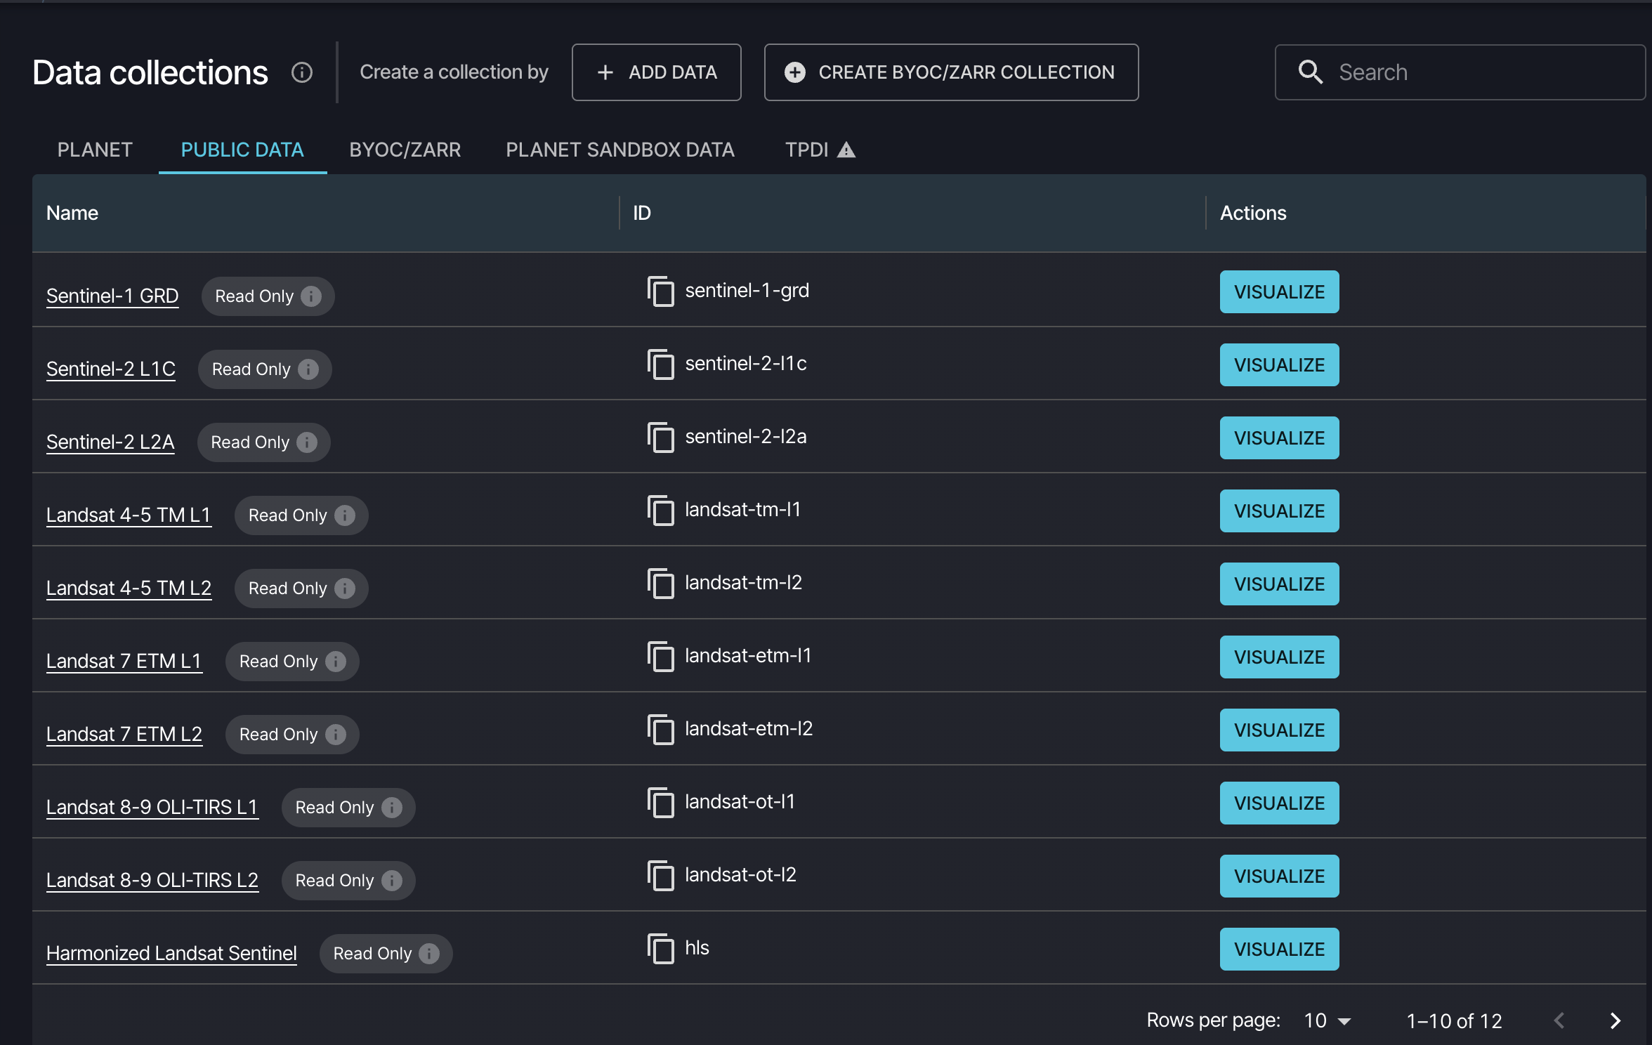
Task: Click into the Search input field
Action: coord(1482,72)
